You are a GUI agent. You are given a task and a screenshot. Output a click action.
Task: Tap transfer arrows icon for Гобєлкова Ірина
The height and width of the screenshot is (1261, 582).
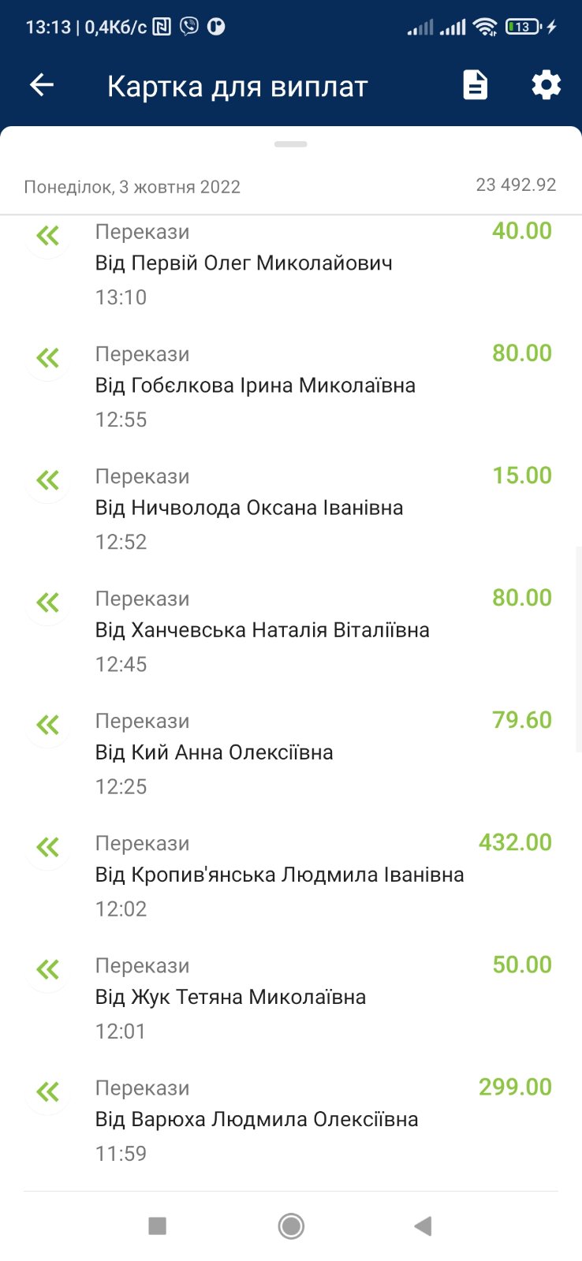point(48,358)
